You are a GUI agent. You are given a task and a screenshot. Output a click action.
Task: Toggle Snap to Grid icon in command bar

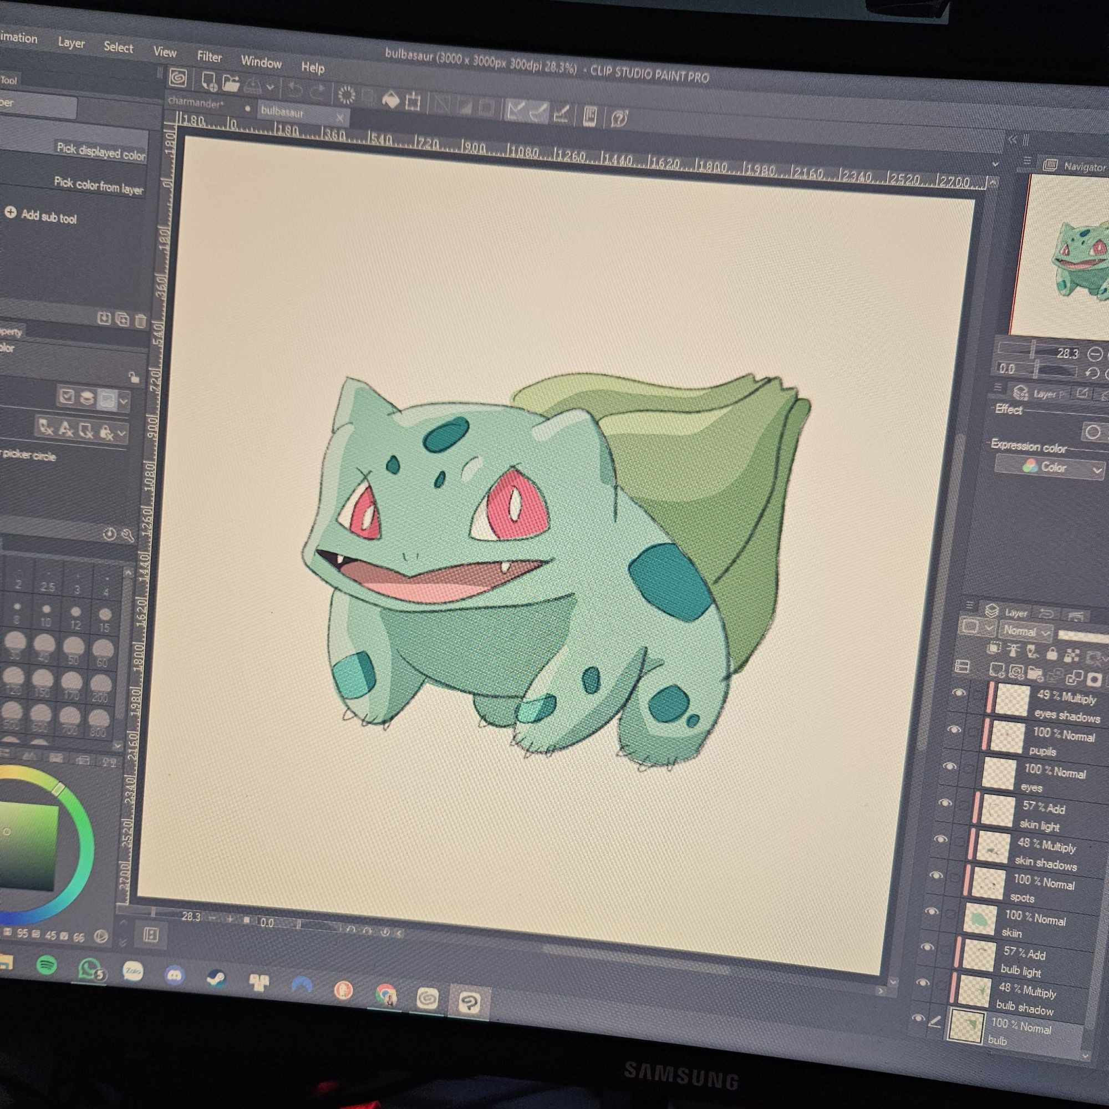(x=561, y=114)
